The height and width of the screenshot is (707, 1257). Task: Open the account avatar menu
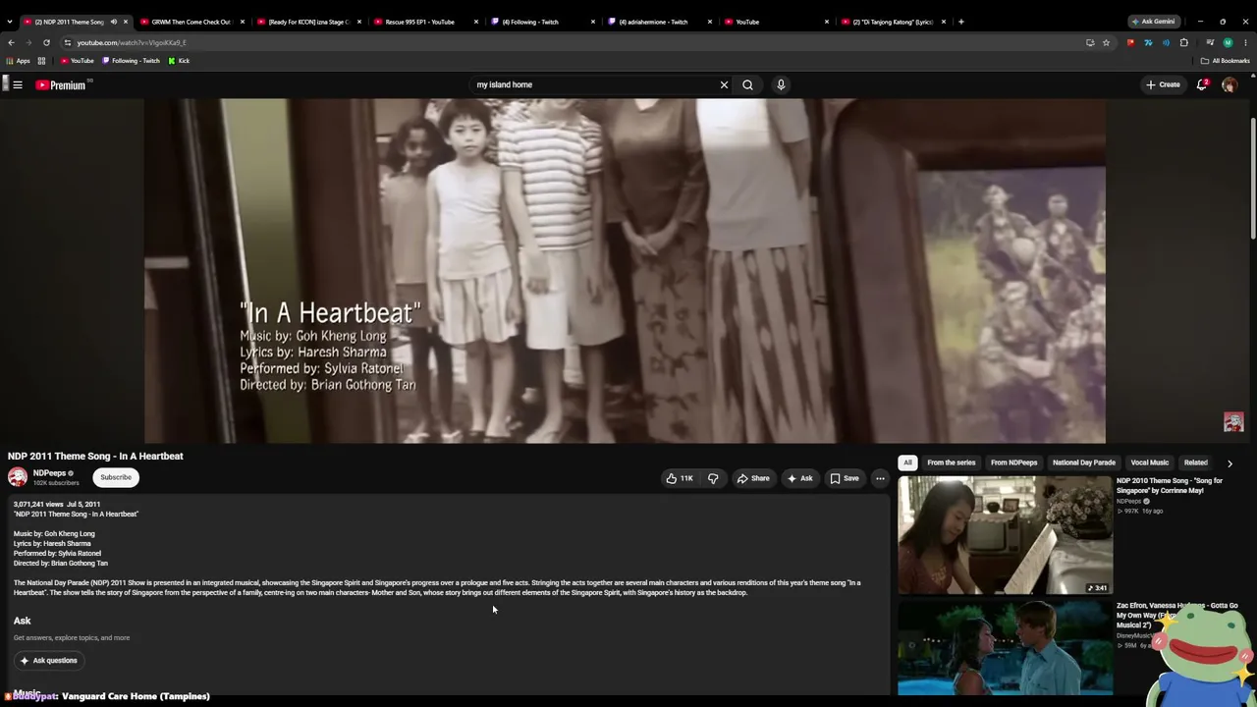1229,85
